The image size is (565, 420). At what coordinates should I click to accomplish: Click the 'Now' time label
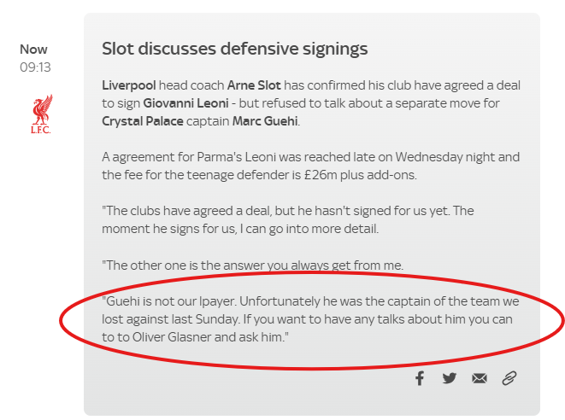tap(34, 50)
